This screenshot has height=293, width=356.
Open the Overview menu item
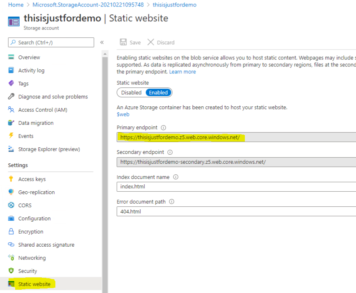click(x=29, y=57)
